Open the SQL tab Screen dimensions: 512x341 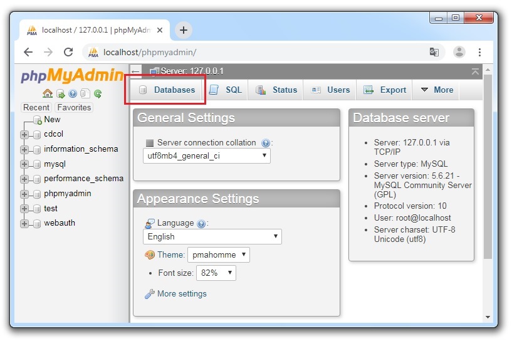(x=226, y=90)
